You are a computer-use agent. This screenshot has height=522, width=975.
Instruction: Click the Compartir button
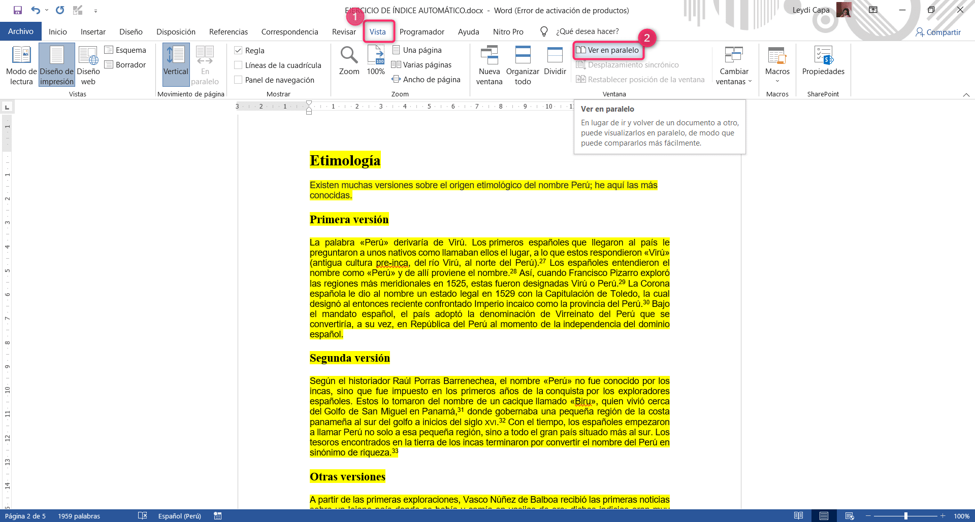click(938, 32)
